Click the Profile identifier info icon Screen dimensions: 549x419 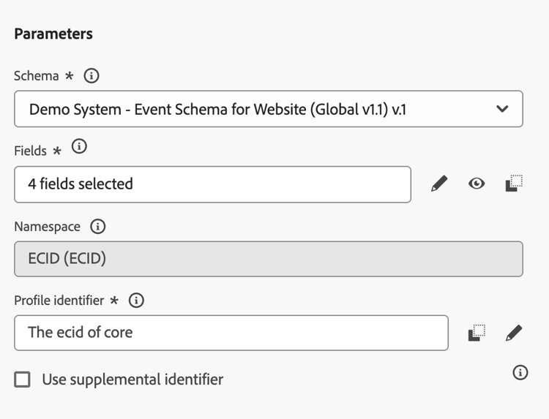pos(136,300)
